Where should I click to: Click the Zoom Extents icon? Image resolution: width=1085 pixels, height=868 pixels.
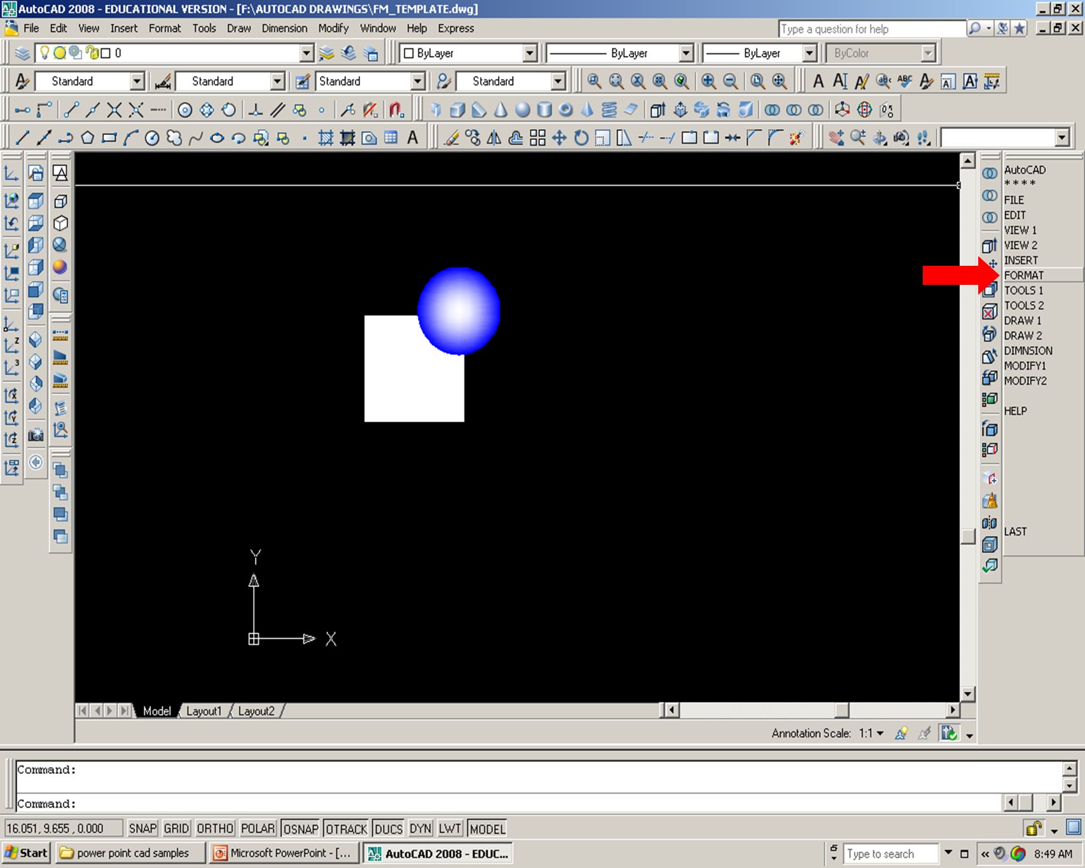[779, 81]
